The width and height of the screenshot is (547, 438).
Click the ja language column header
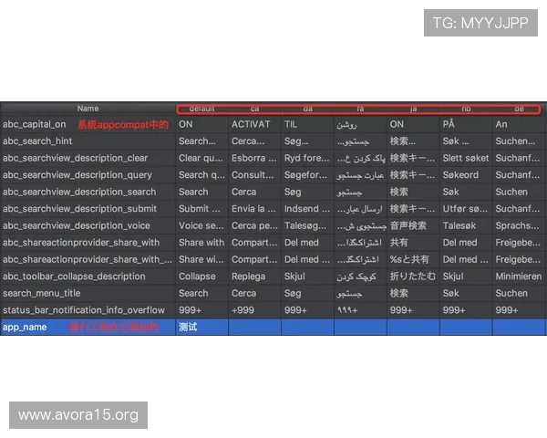pyautogui.click(x=413, y=109)
